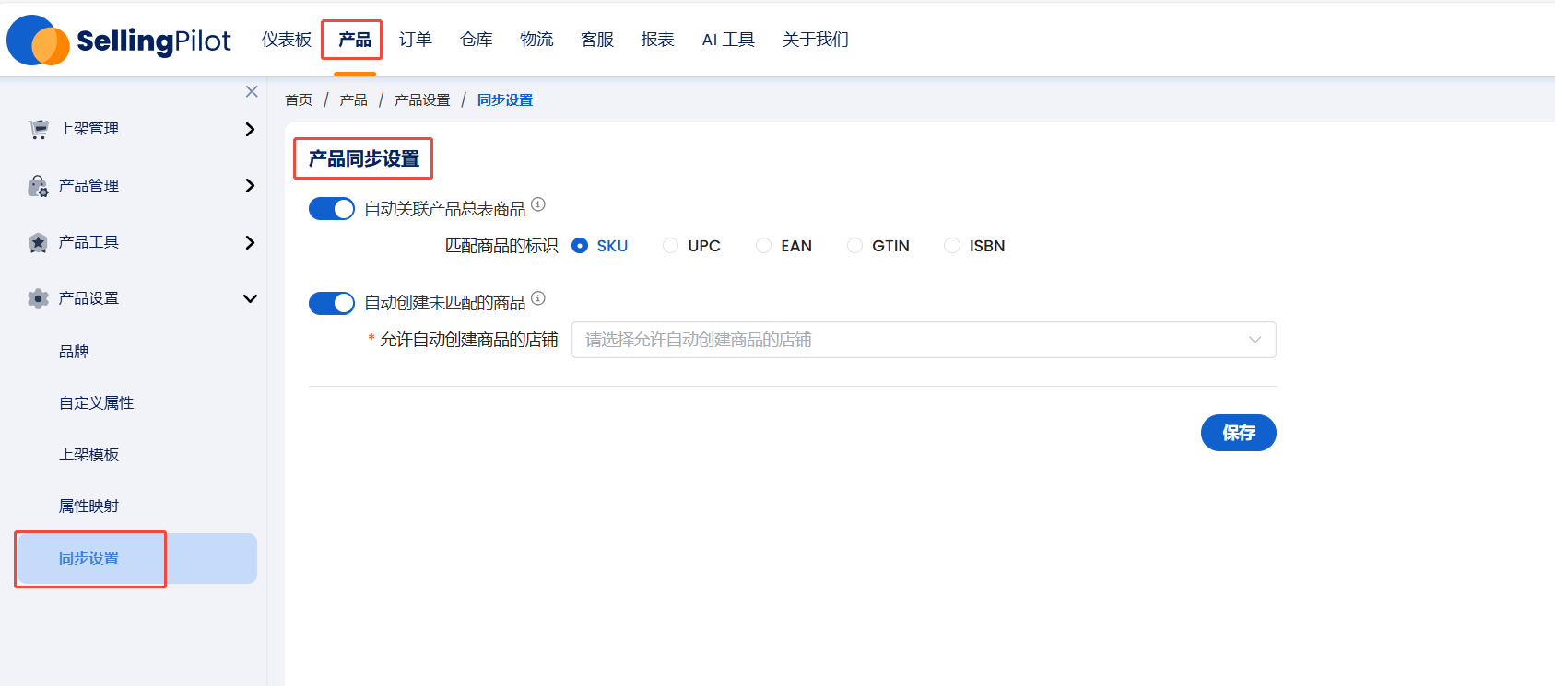Click the shopping cart icon for 上架管理

[38, 130]
